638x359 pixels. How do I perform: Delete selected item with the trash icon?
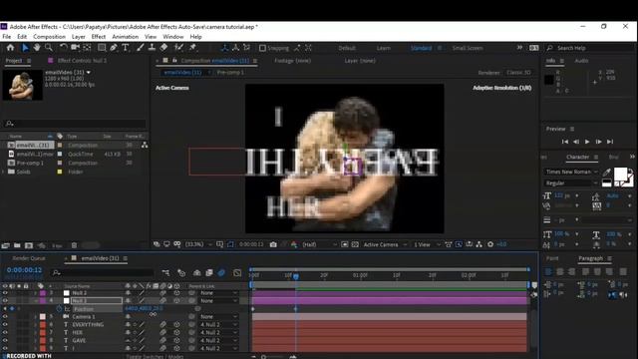[74, 245]
